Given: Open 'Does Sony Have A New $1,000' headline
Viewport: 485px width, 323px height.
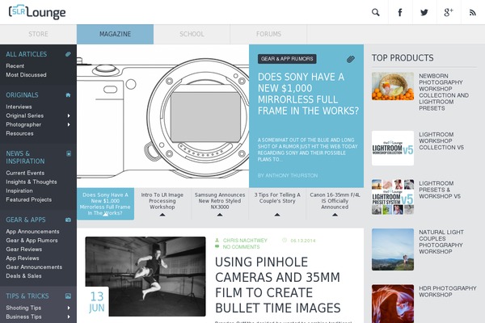Looking at the screenshot, I should 309,94.
